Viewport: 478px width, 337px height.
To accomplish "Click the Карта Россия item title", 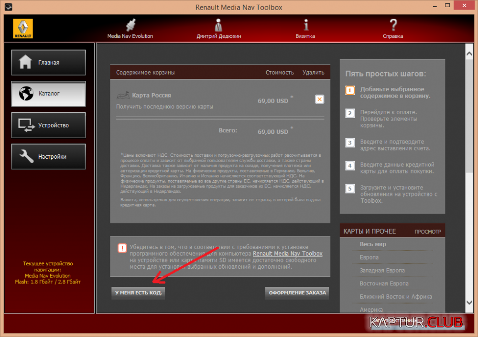I will click(x=152, y=96).
